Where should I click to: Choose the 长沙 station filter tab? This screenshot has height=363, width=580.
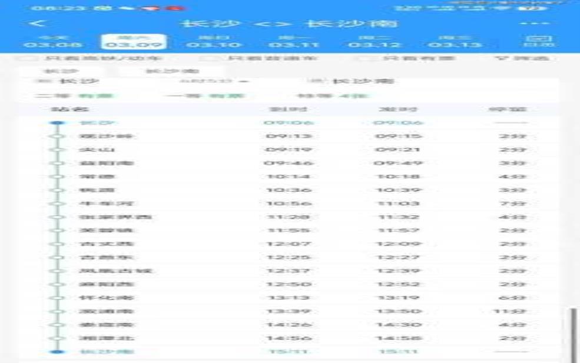[x=61, y=71]
